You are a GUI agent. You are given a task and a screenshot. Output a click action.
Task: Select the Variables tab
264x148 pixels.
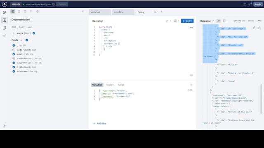point(97,85)
